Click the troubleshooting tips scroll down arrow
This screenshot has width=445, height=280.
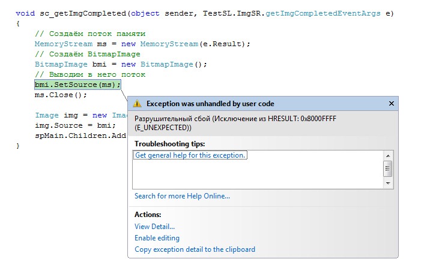[x=388, y=183]
